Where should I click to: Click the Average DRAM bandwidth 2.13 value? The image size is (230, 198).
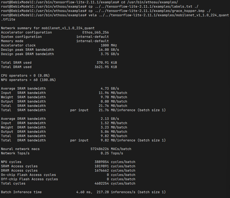point(105,119)
